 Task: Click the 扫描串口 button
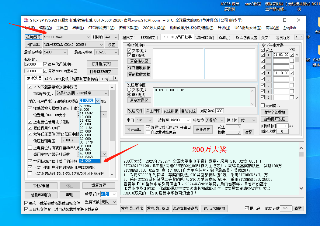coord(33,45)
